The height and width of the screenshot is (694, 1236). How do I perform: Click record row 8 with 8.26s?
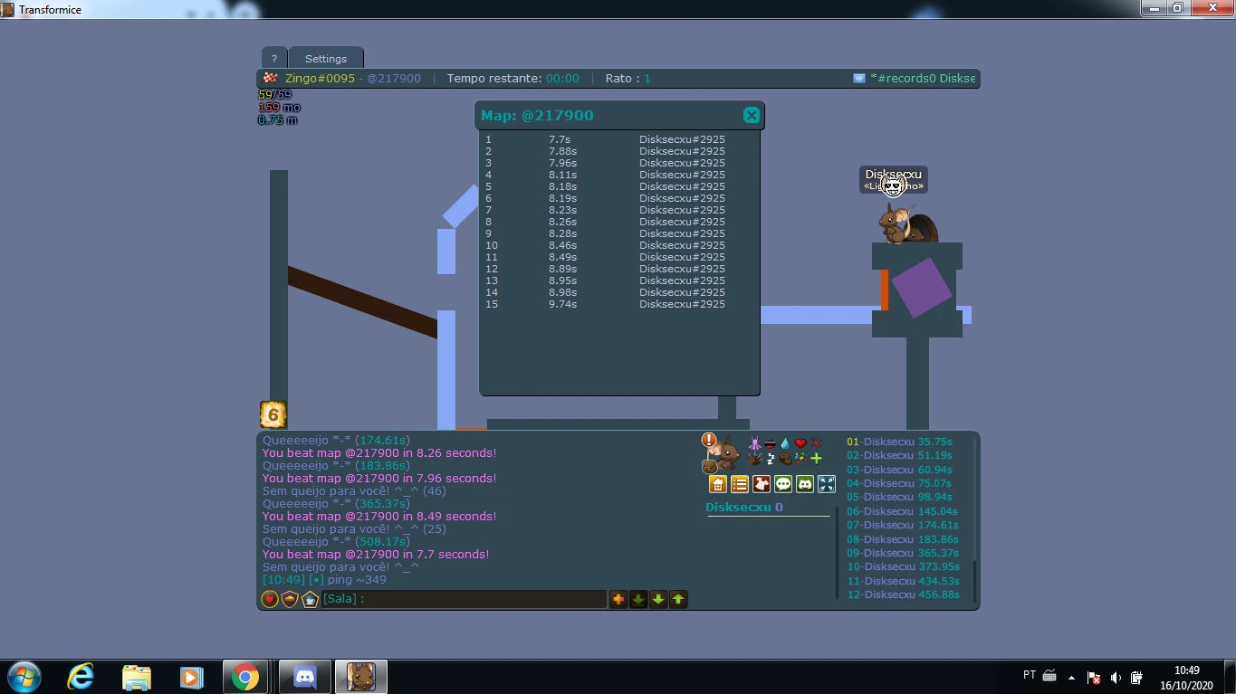605,222
